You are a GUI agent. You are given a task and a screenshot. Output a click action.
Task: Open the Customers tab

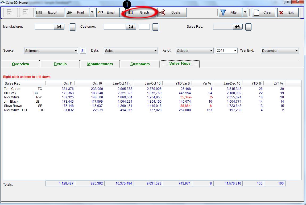[x=140, y=64]
